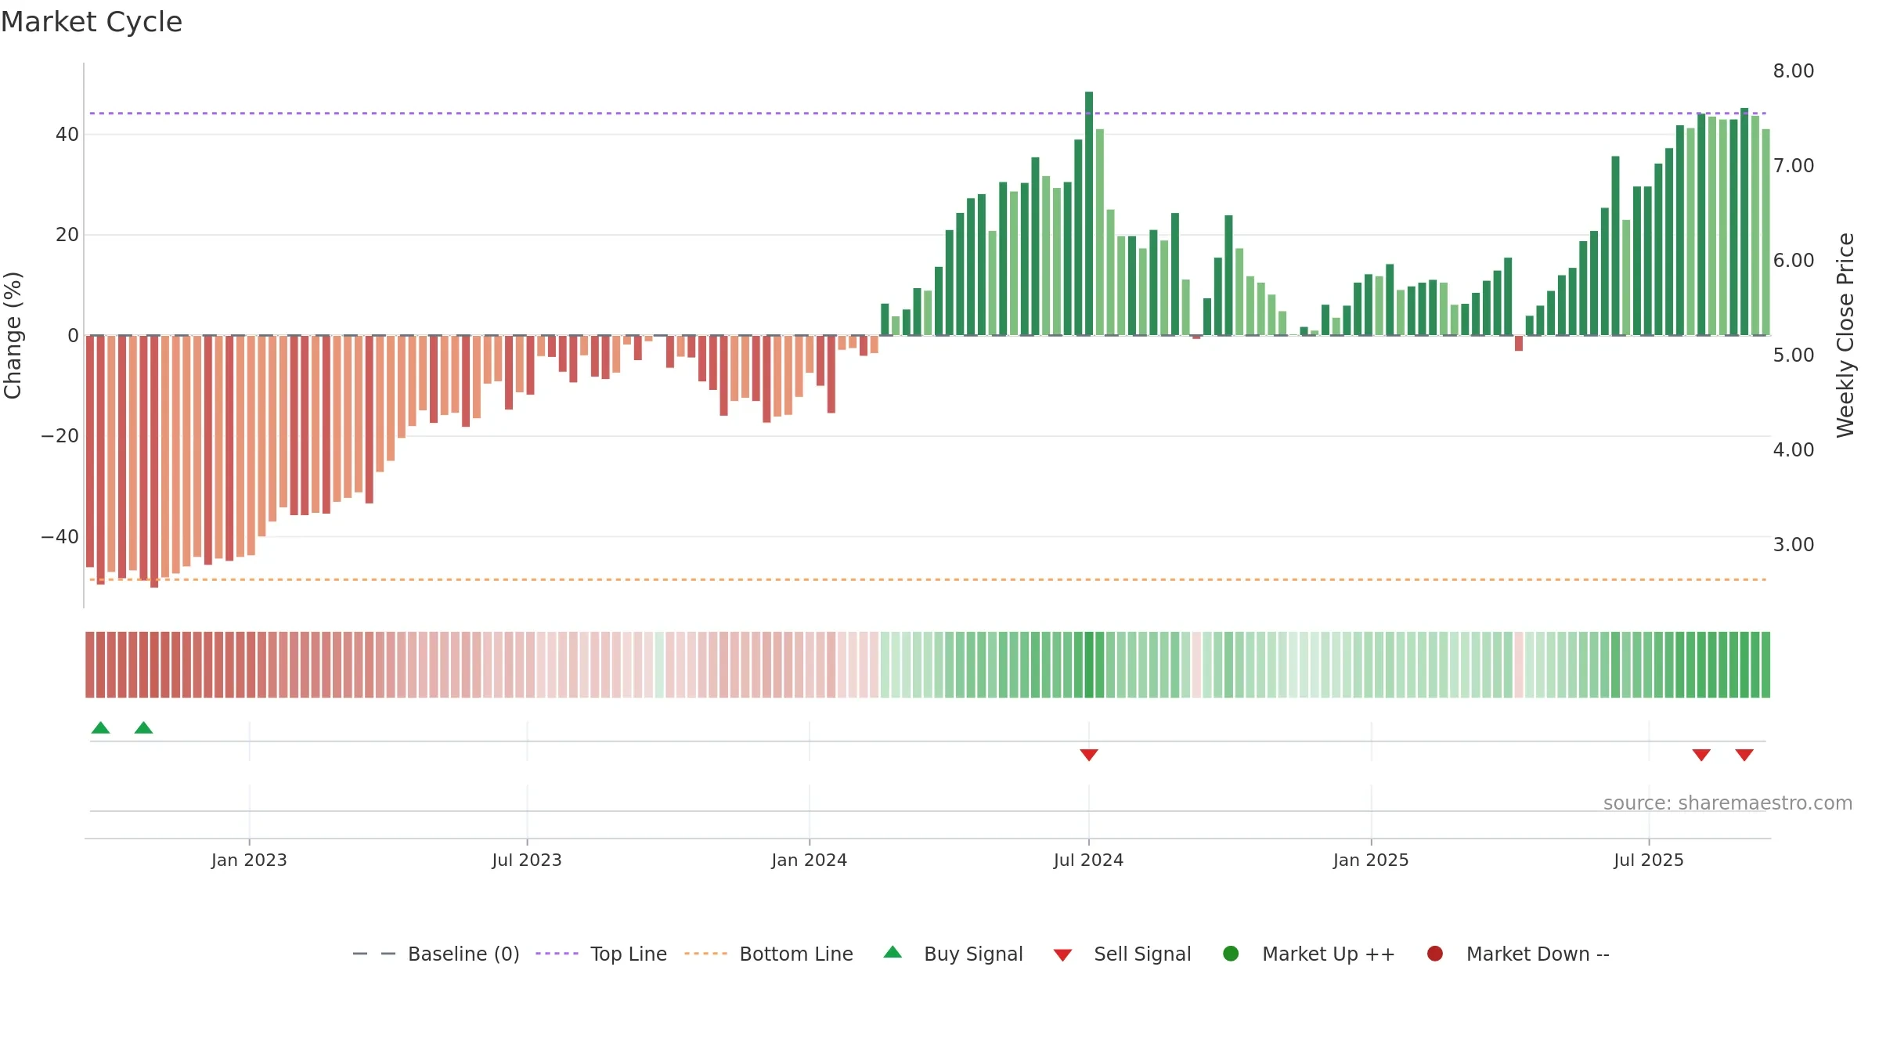Screen dimensions: 1879x1057
Task: Select the sell signal marker at Jul 2024
Action: click(1089, 755)
